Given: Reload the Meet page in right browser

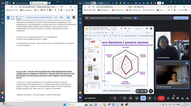Looking at the screenshot, I should [x=93, y=7].
